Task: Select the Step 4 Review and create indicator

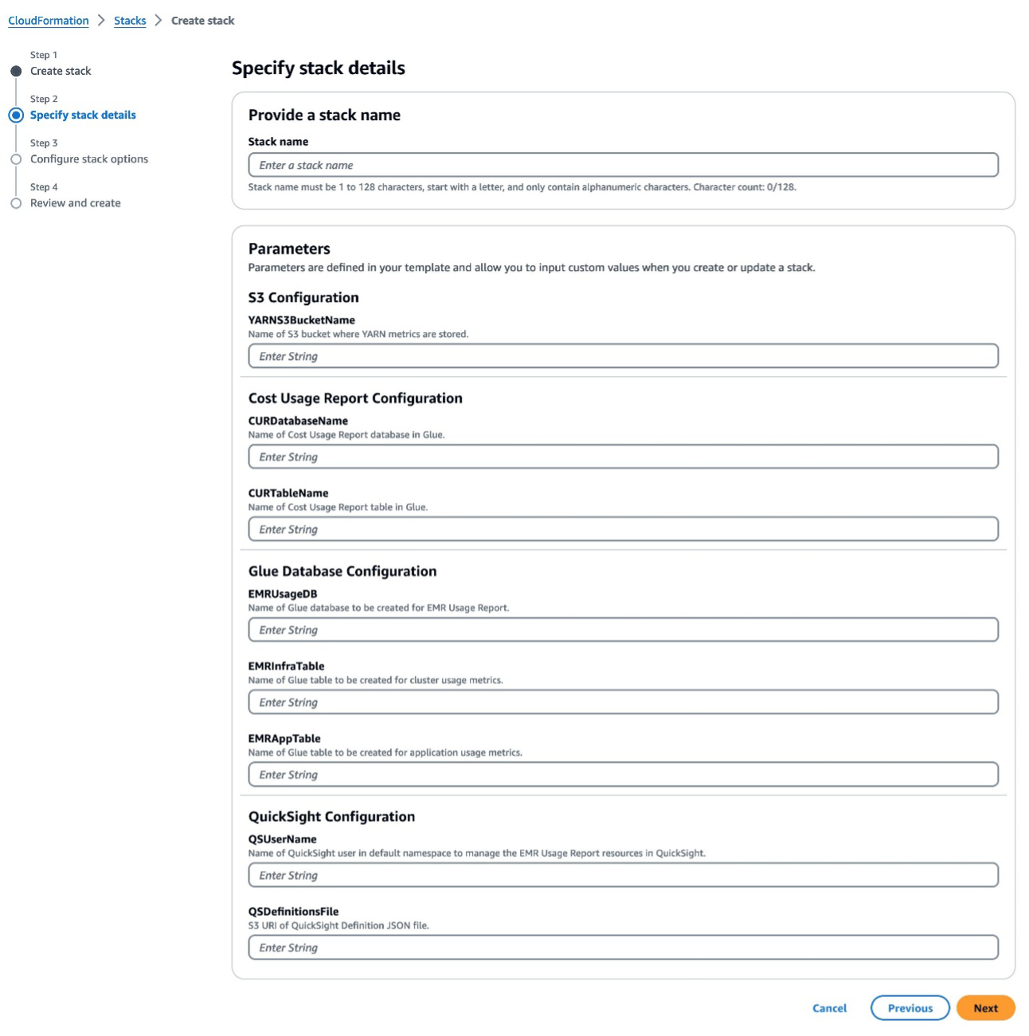Action: tap(16, 203)
